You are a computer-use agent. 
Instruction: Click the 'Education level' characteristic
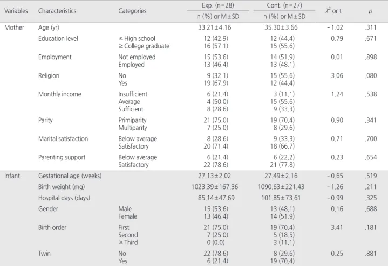pyautogui.click(x=58, y=39)
